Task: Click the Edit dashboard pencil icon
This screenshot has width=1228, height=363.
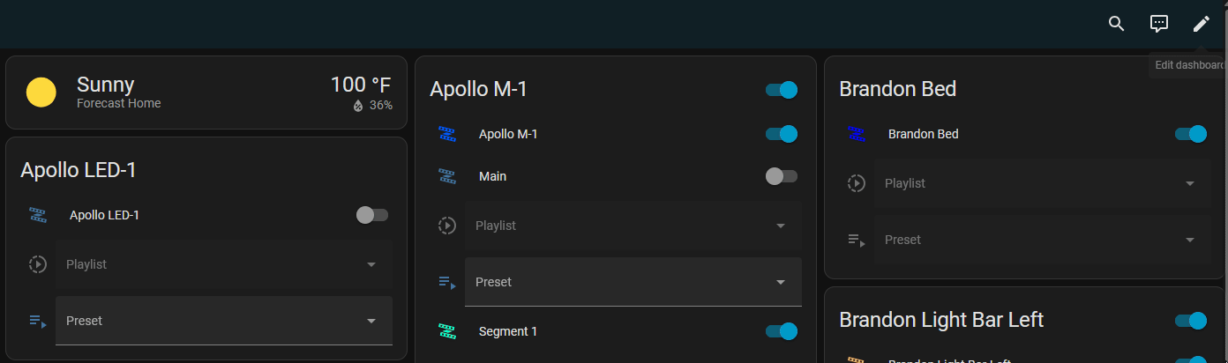Action: [1202, 24]
